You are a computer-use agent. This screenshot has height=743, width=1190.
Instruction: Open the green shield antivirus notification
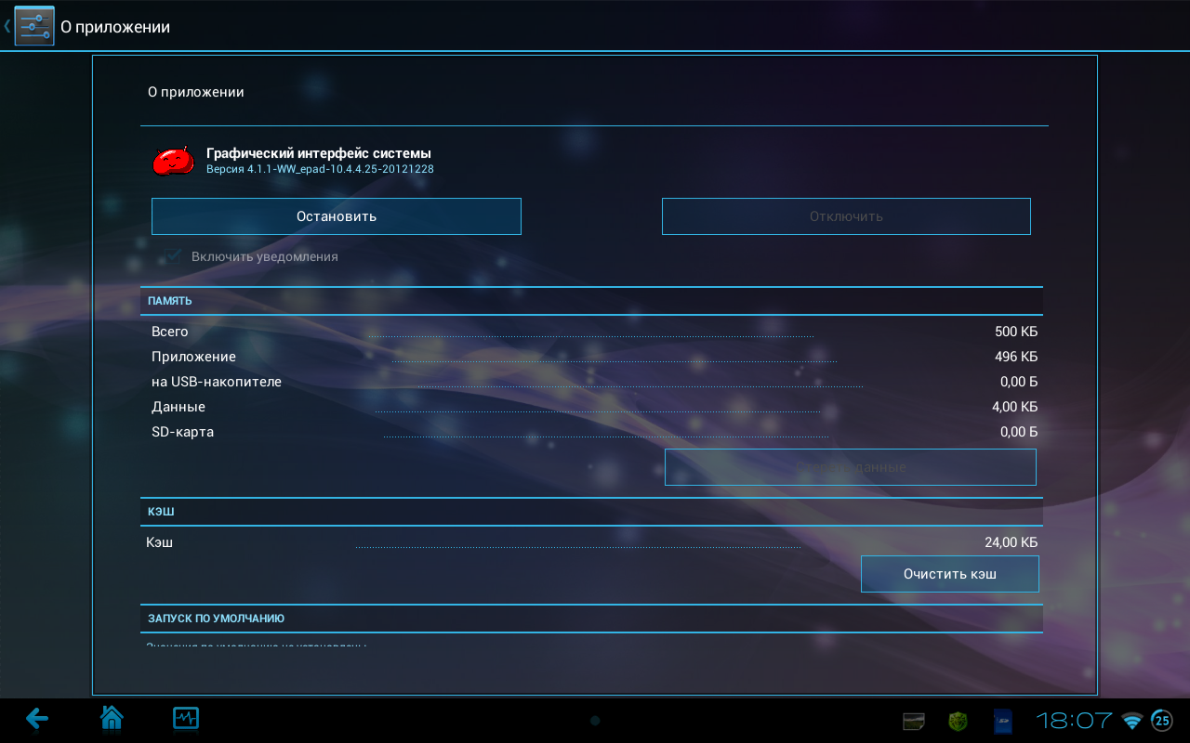[959, 721]
